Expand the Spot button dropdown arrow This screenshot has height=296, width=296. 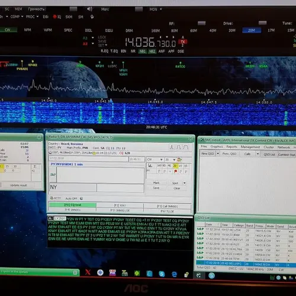(x=184, y=183)
